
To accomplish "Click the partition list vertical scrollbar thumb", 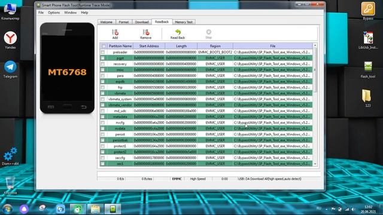I will click(x=315, y=70).
